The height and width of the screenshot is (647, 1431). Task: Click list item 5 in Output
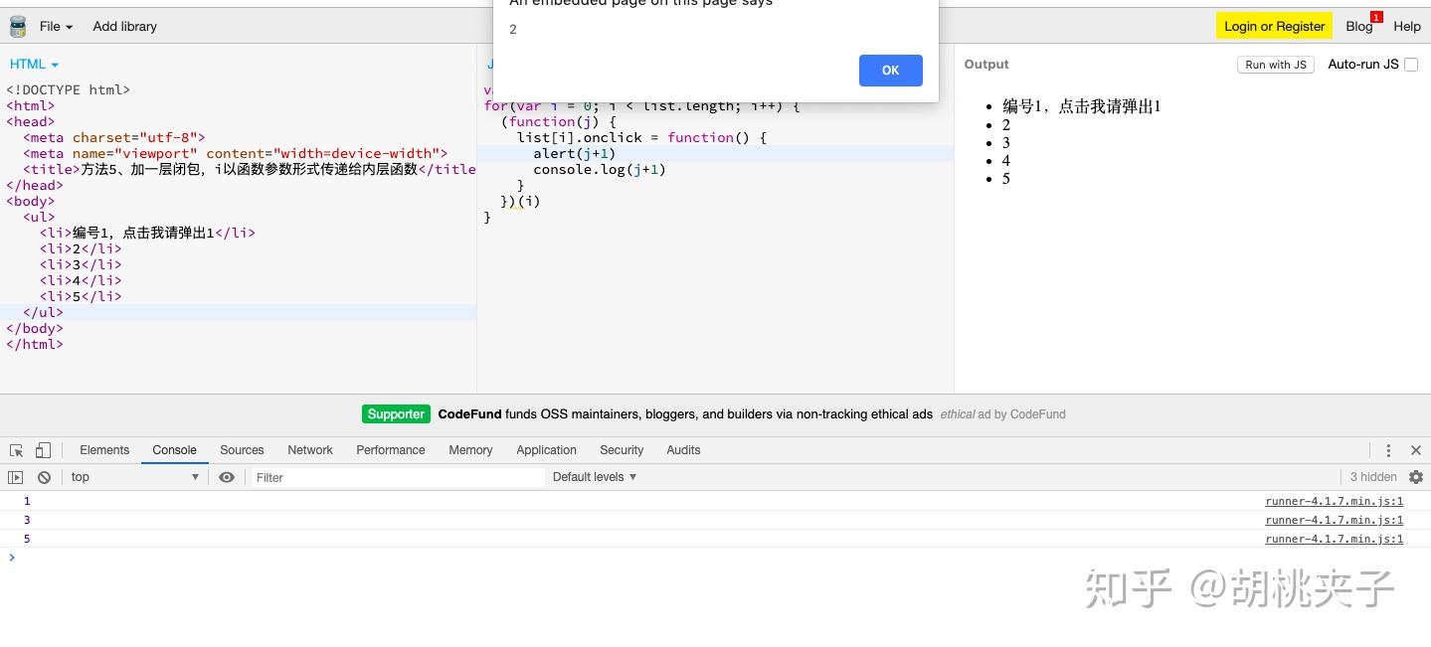[1006, 179]
